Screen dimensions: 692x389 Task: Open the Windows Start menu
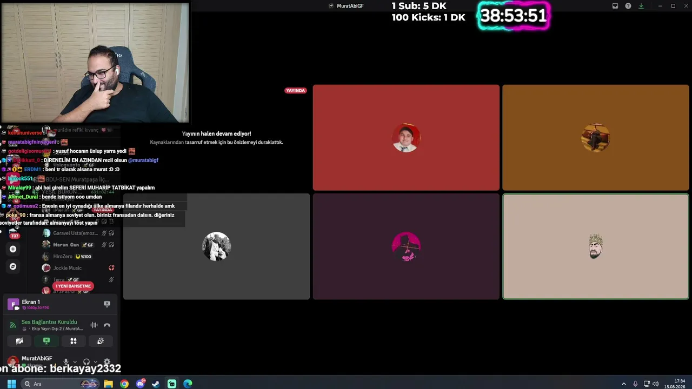11,384
